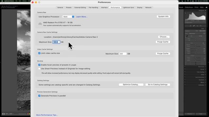Toggle the shadow clipping indicator in histogram

(x=186, y=13)
